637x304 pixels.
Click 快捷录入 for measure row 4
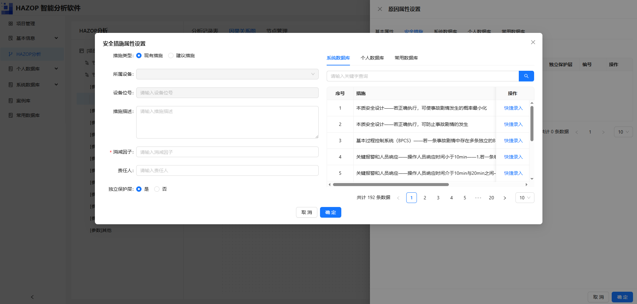(x=513, y=157)
